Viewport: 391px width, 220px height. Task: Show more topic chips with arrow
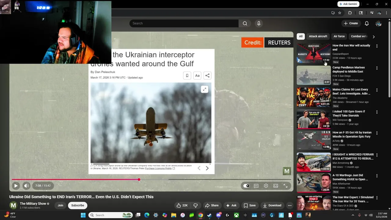(373, 37)
